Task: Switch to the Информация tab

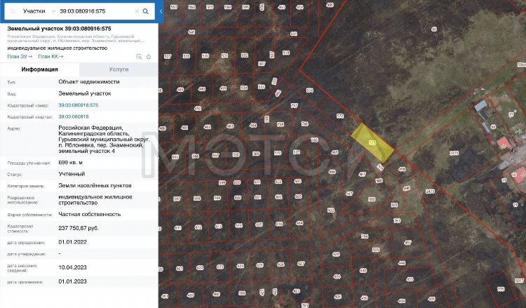Action: click(39, 69)
